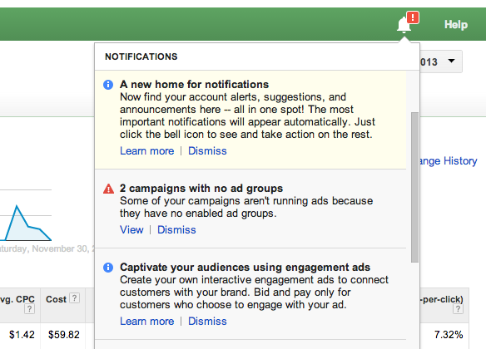Dismiss the '2 campaigns with no ad groups' alert
The width and height of the screenshot is (486, 349).
pos(176,230)
